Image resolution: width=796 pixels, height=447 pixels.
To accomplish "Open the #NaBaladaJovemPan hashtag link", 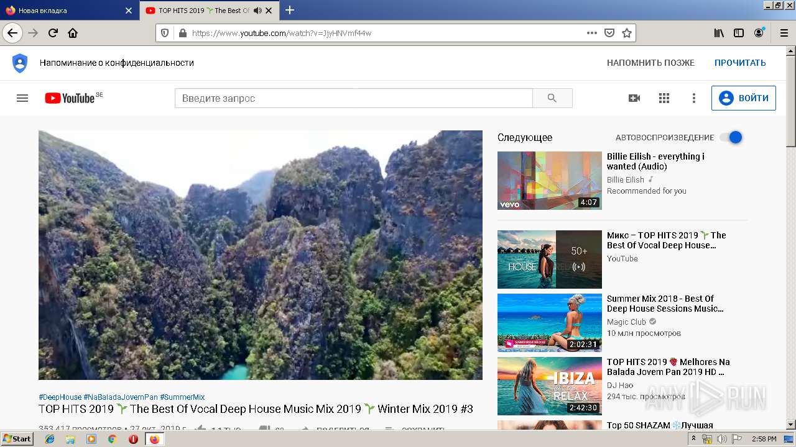I will coord(121,397).
